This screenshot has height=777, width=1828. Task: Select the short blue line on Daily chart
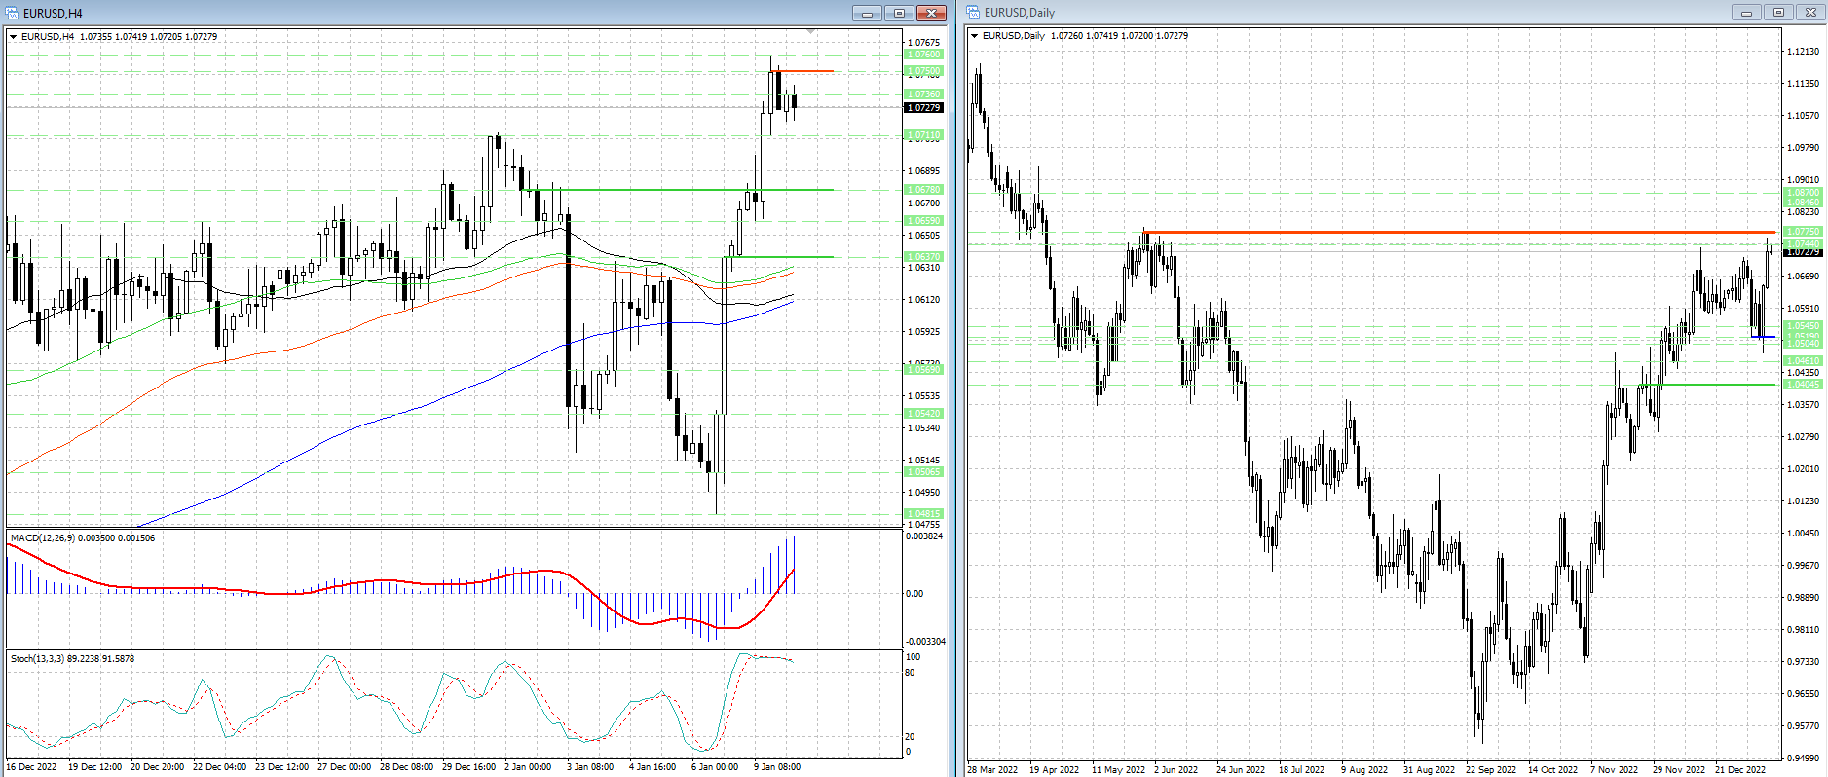1764,337
